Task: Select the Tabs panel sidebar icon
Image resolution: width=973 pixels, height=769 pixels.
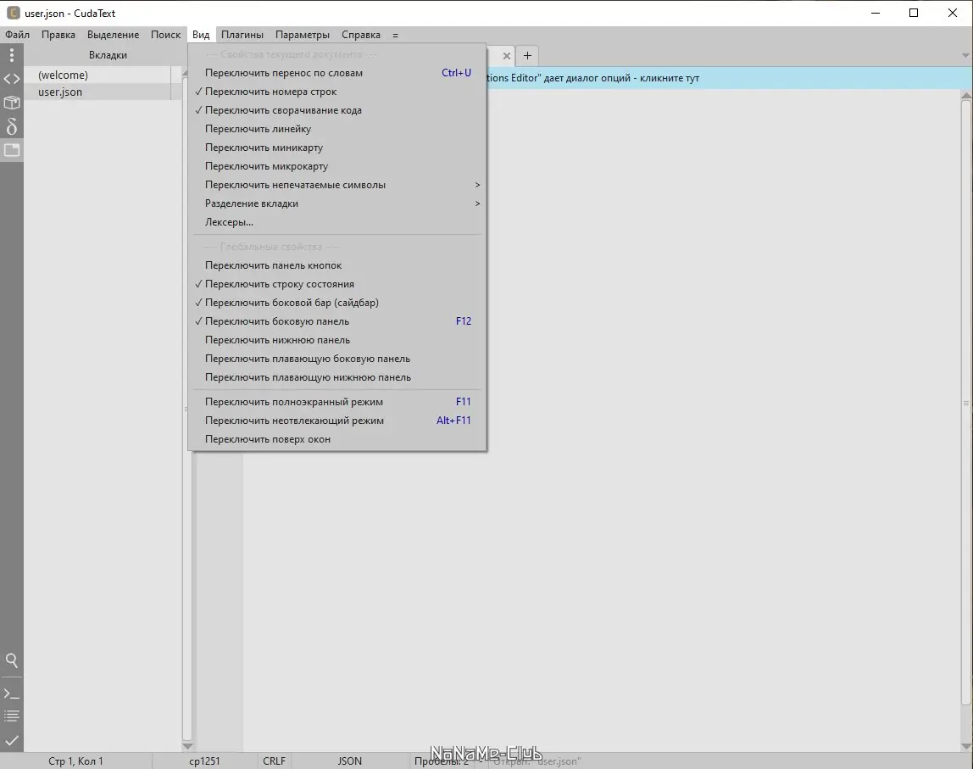Action: 12,150
